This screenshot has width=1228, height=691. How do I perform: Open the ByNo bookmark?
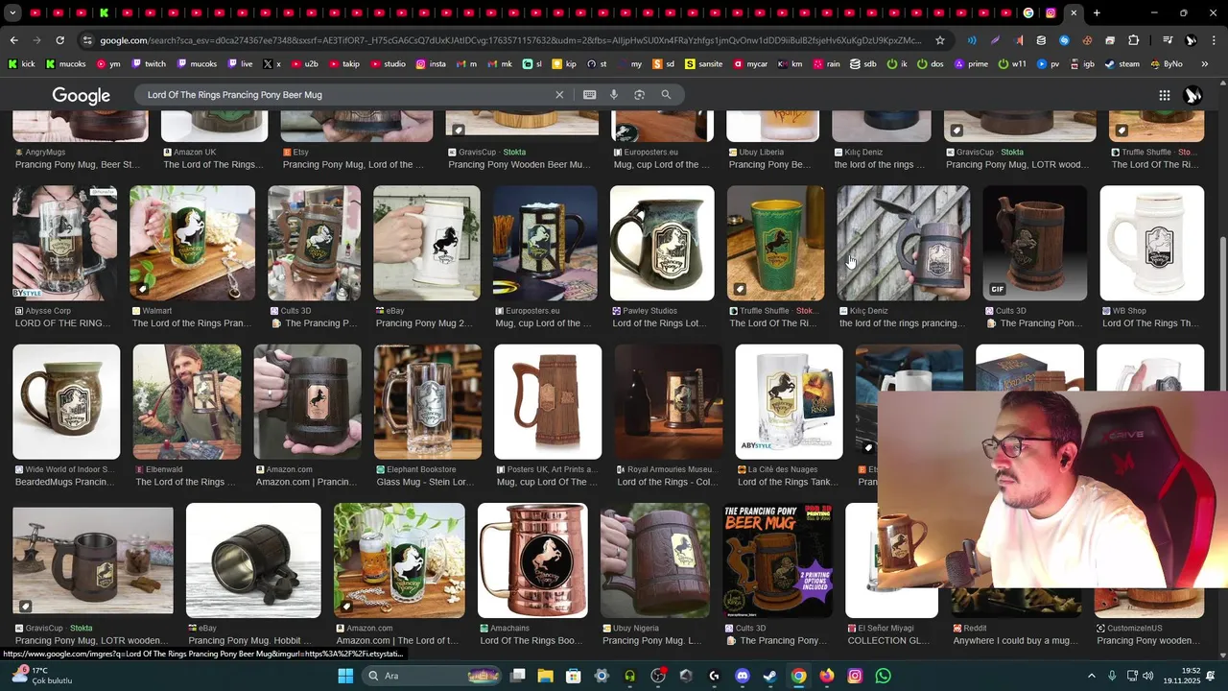click(1165, 64)
